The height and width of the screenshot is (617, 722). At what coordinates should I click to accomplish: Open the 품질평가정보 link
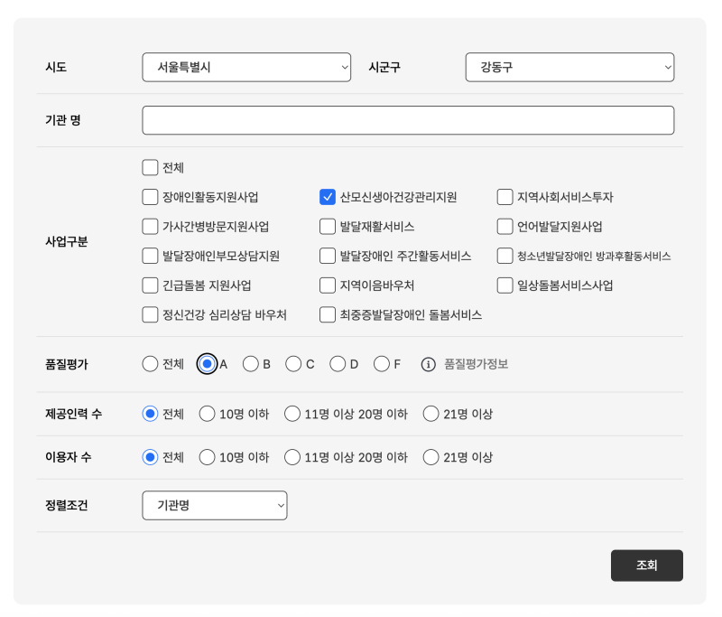477,364
